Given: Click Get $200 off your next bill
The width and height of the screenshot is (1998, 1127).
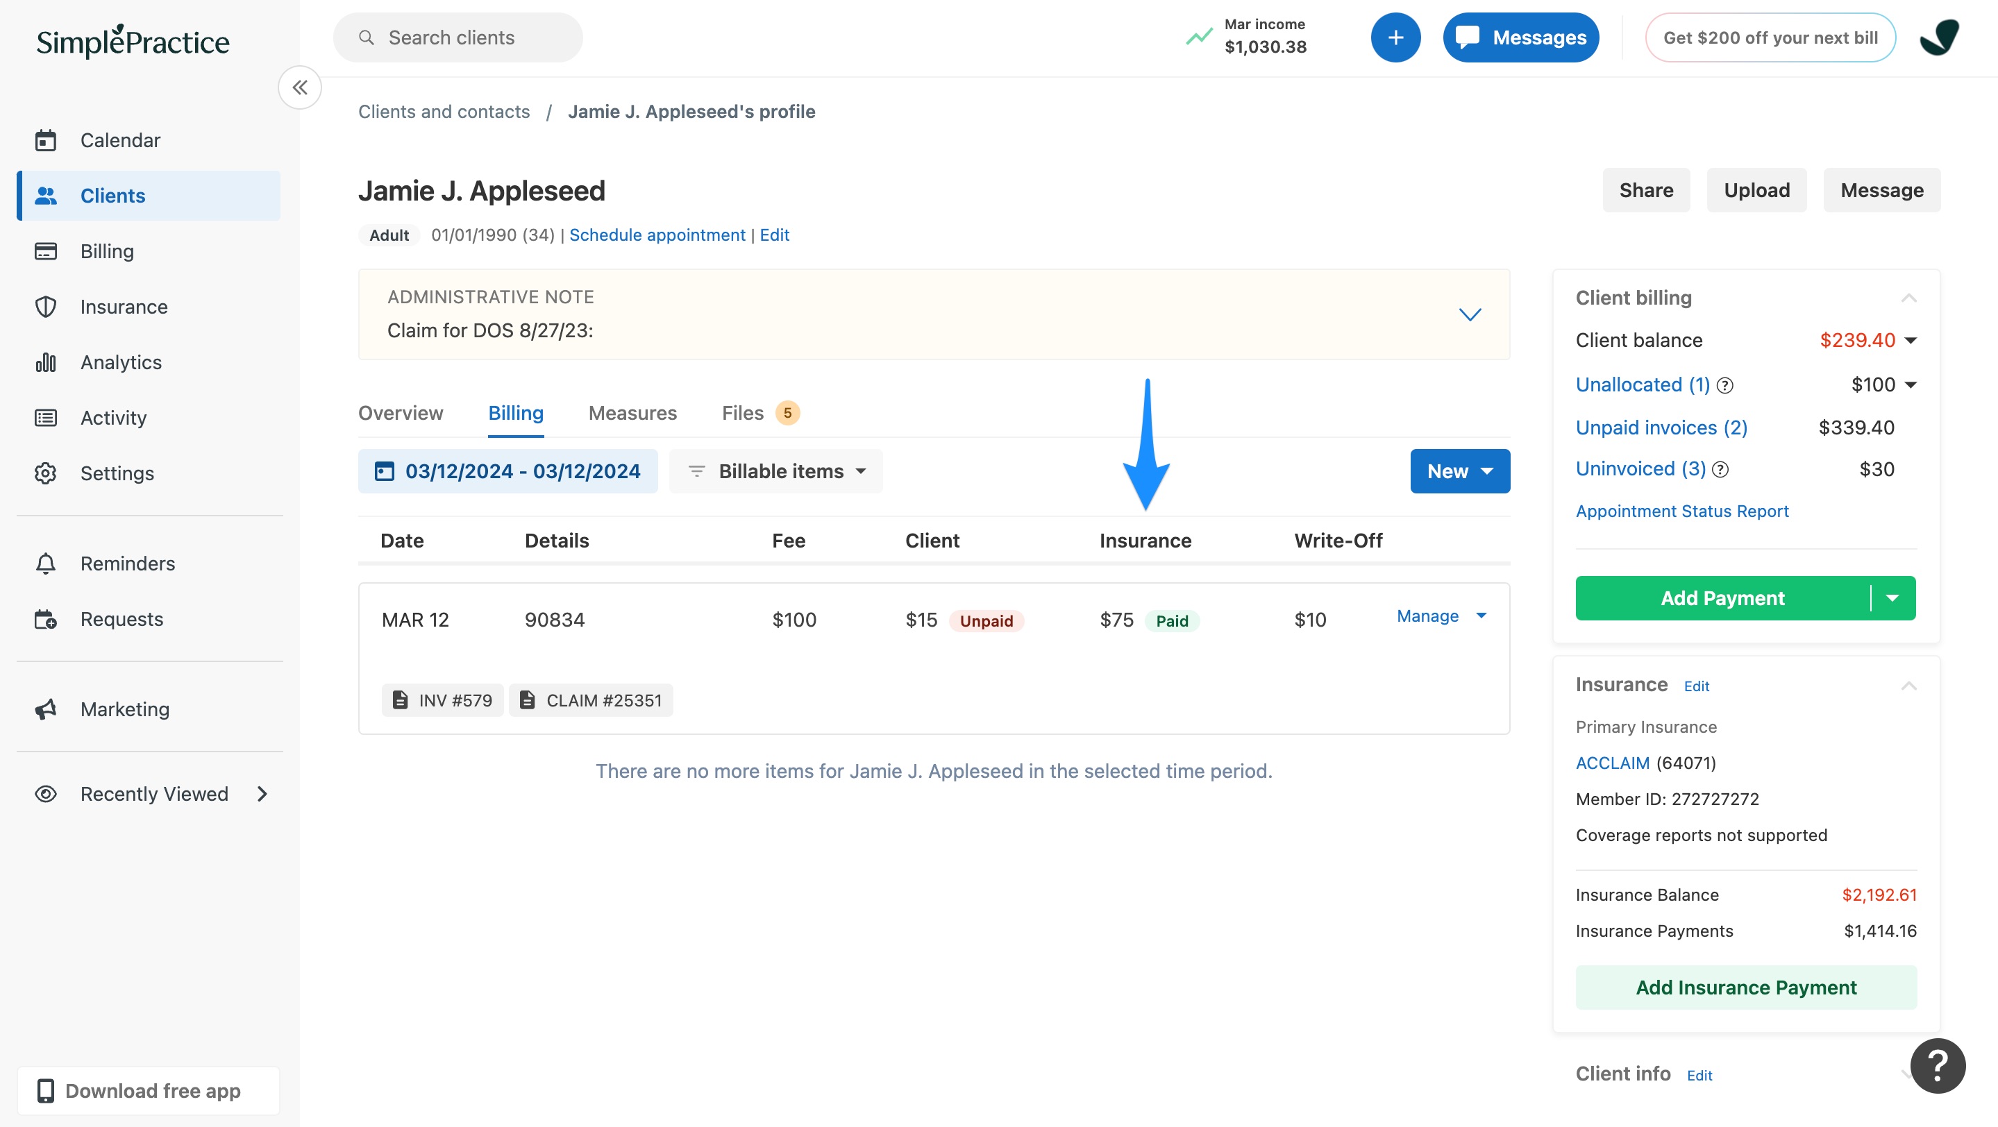Looking at the screenshot, I should click(1771, 37).
